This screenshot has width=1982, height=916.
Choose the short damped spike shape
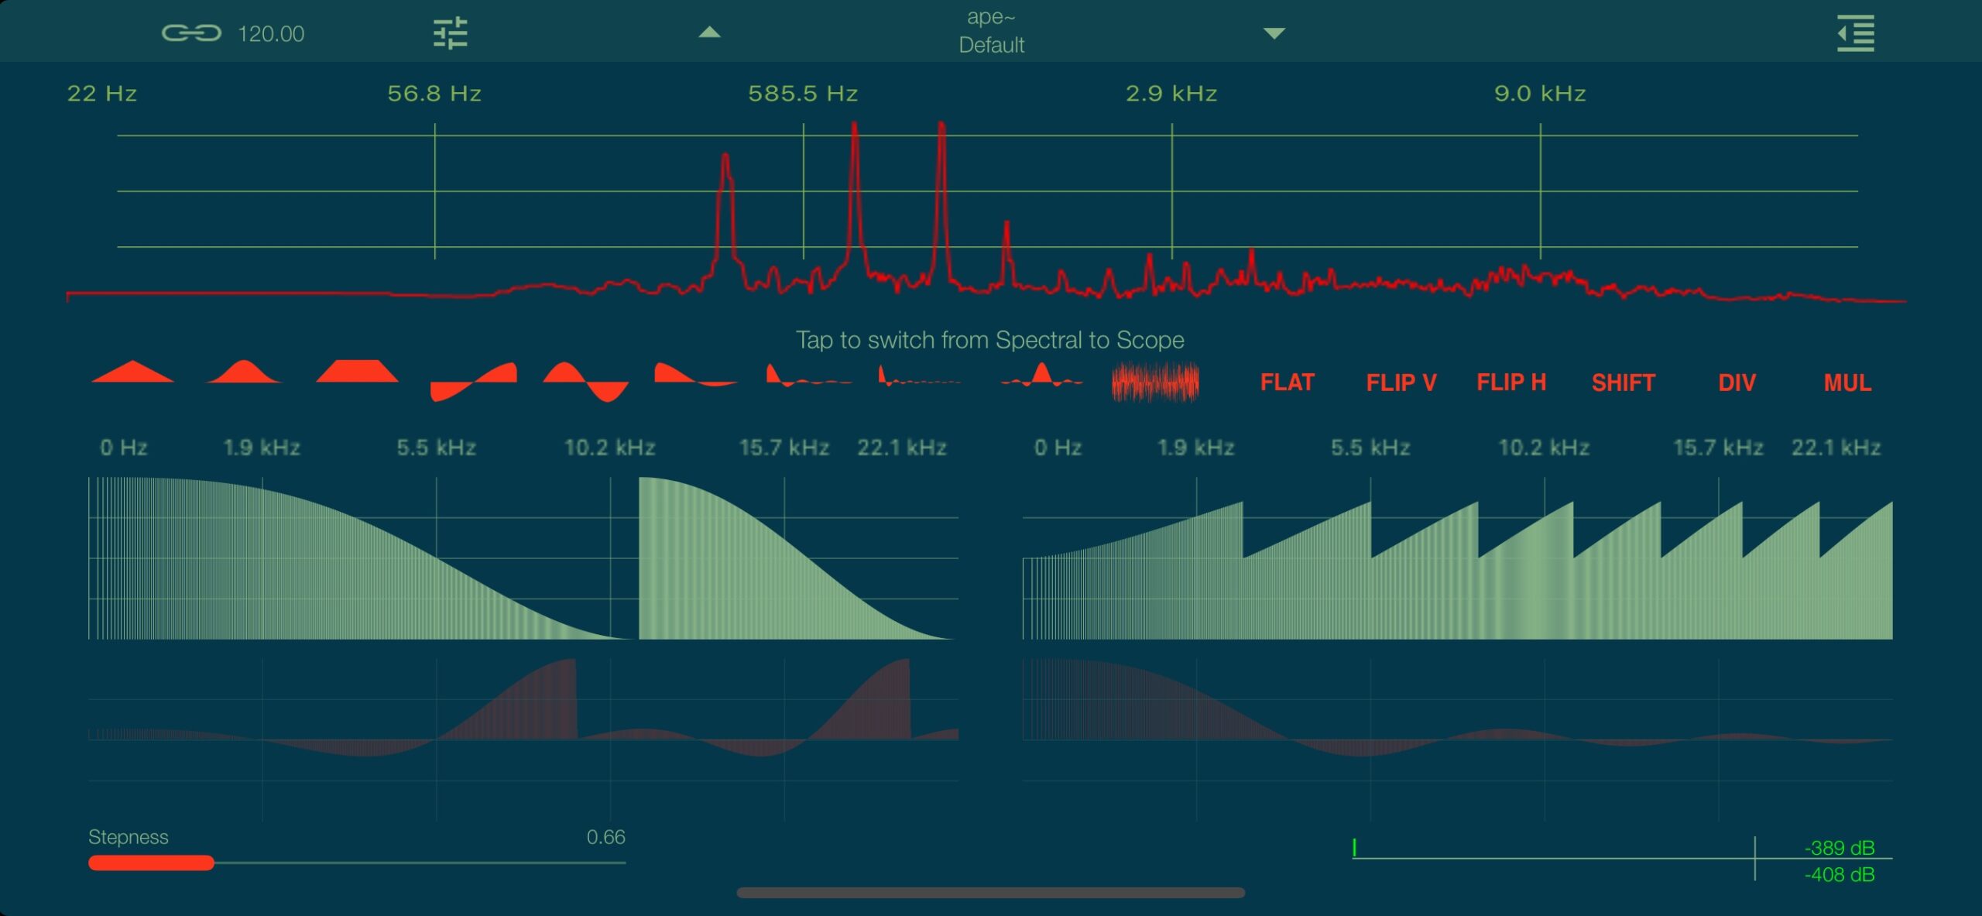[x=809, y=376]
